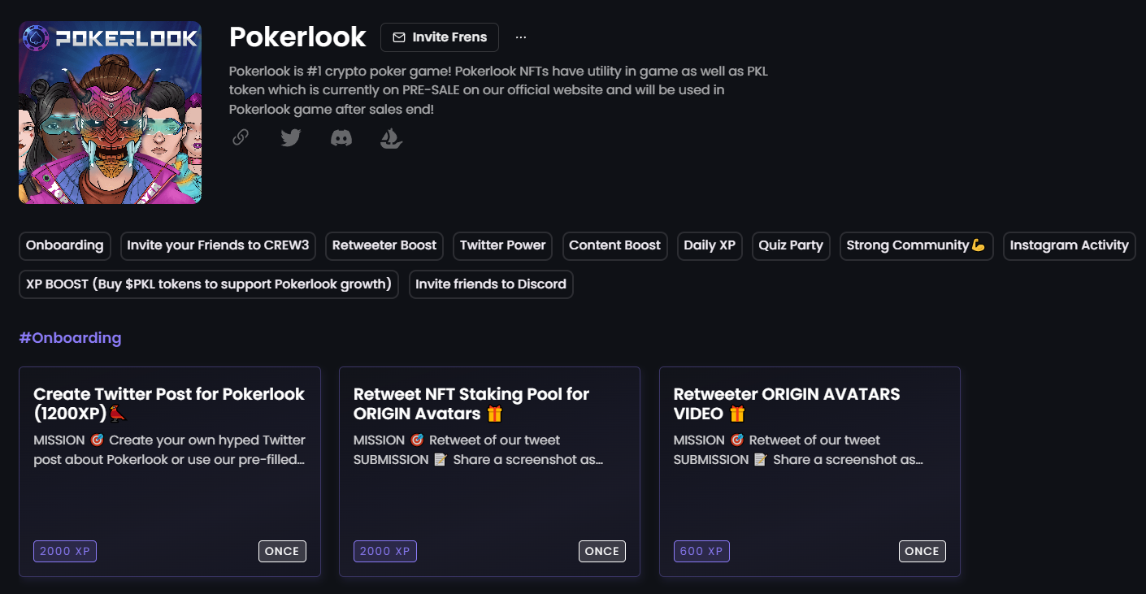Viewport: 1146px width, 594px height.
Task: Select the Strong Community category tag
Action: click(x=916, y=245)
